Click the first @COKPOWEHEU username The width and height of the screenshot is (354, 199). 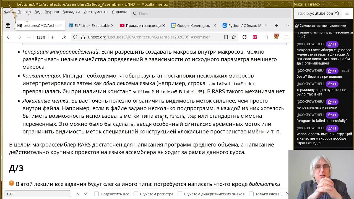tap(310, 44)
